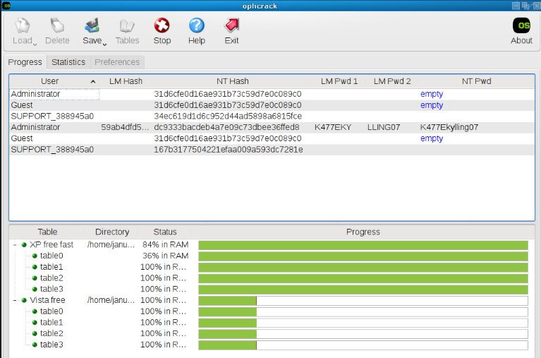Click the NT Hash column header
Viewport: 541px width, 358px height.
coord(232,81)
